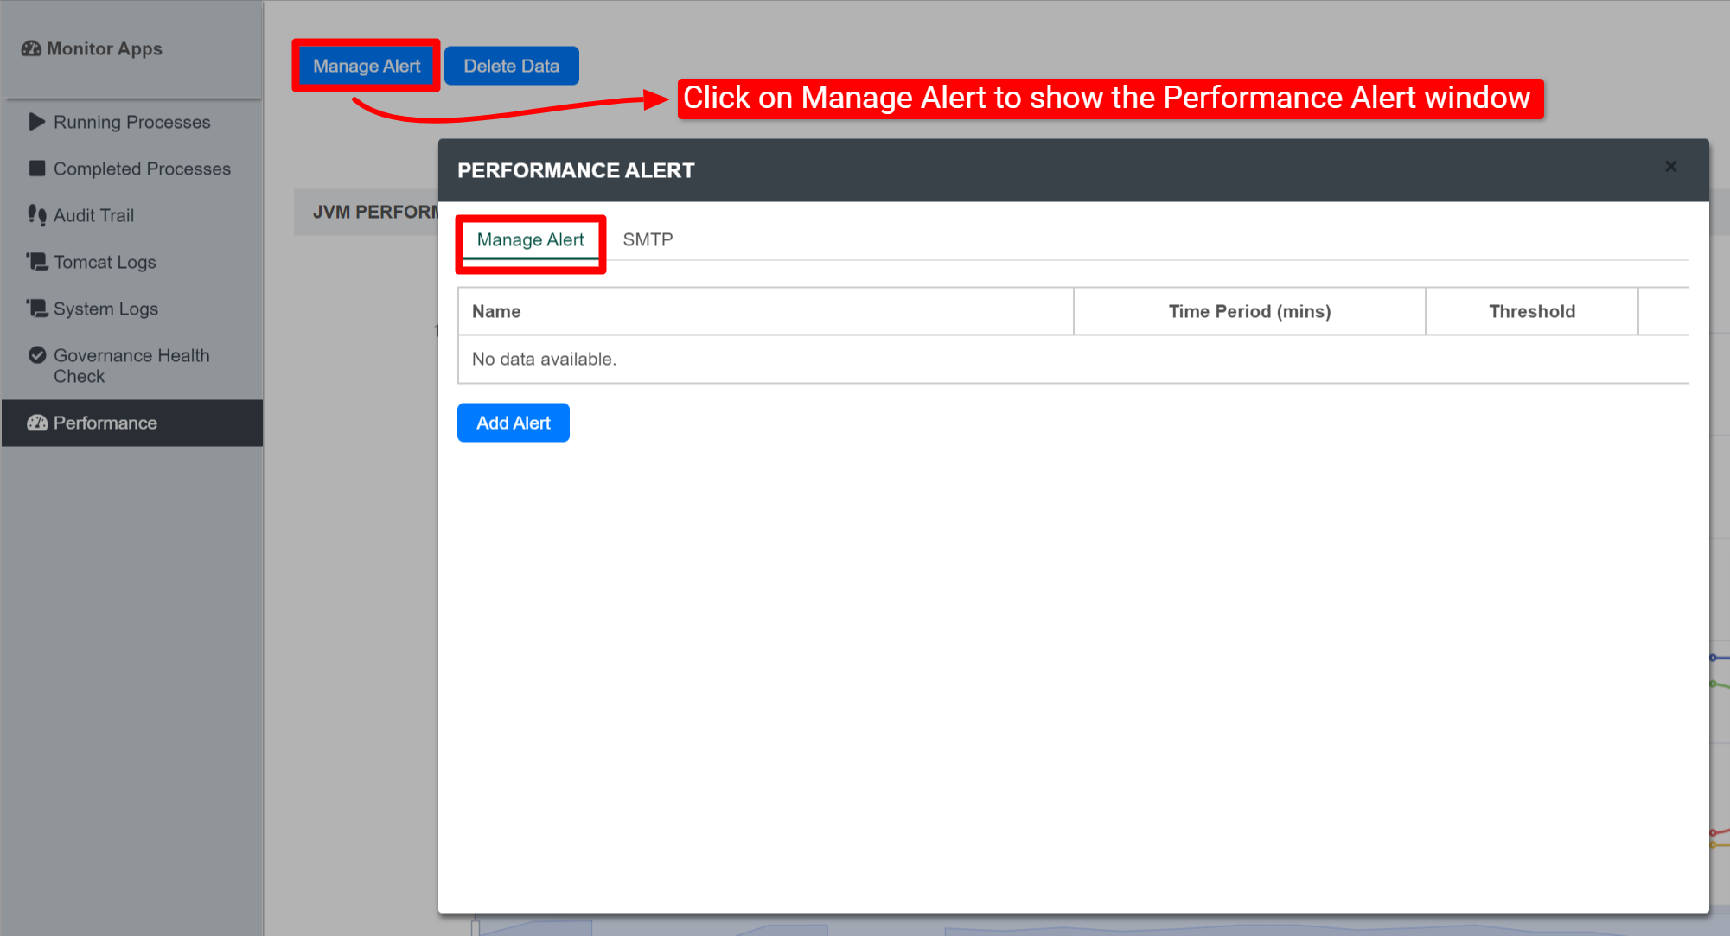Viewport: 1730px width, 936px height.
Task: Close the Performance Alert dialog
Action: point(1670,167)
